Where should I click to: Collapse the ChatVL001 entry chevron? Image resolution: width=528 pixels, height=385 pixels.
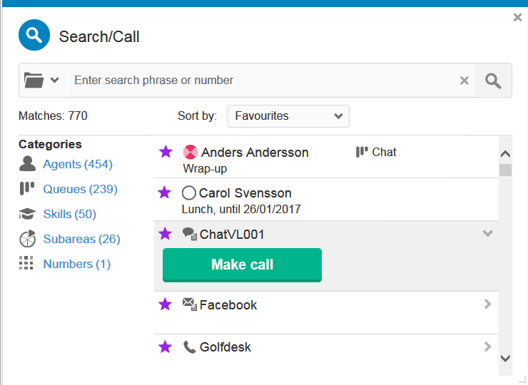(488, 233)
